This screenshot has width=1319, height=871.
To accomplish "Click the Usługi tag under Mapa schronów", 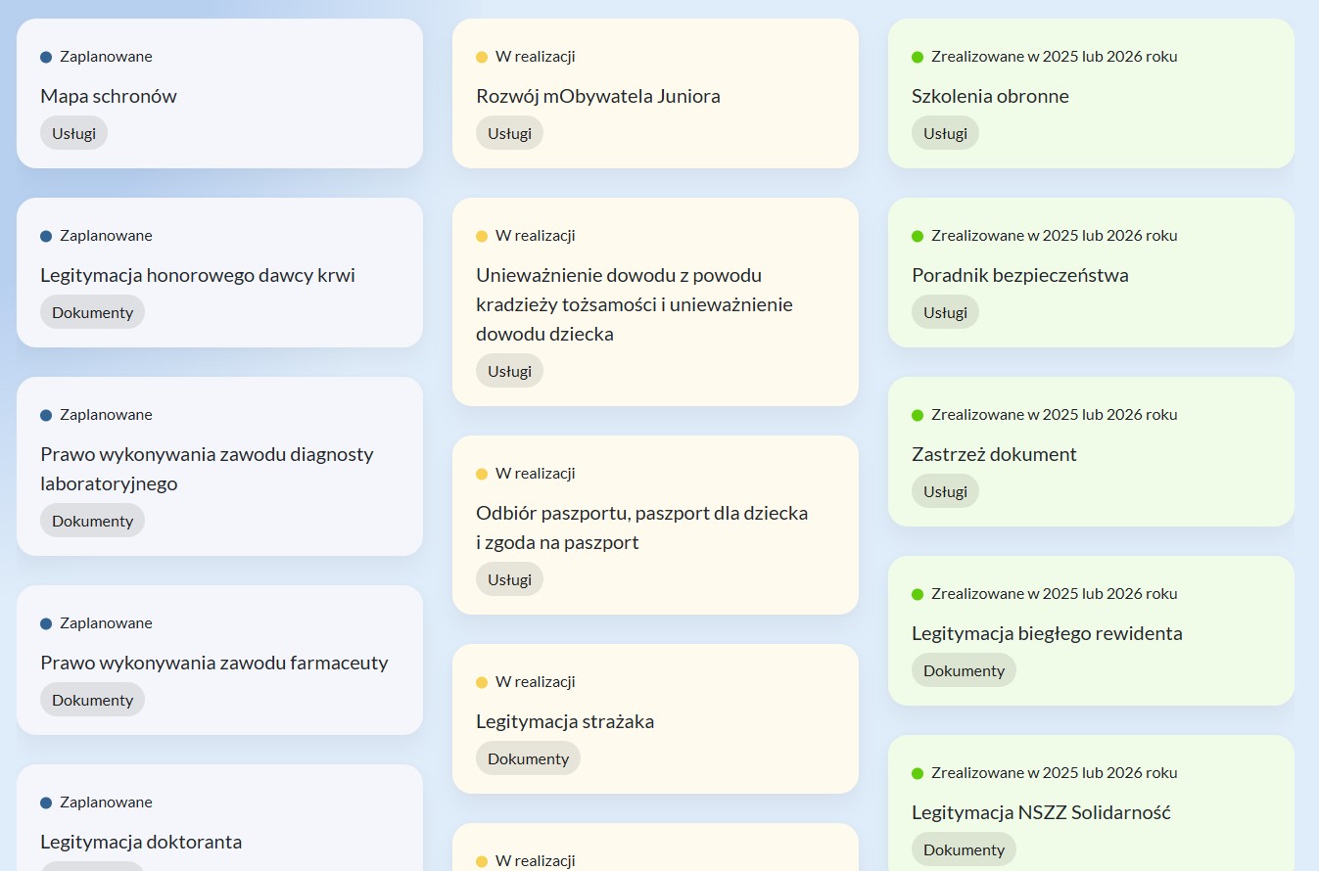I will pyautogui.click(x=73, y=133).
